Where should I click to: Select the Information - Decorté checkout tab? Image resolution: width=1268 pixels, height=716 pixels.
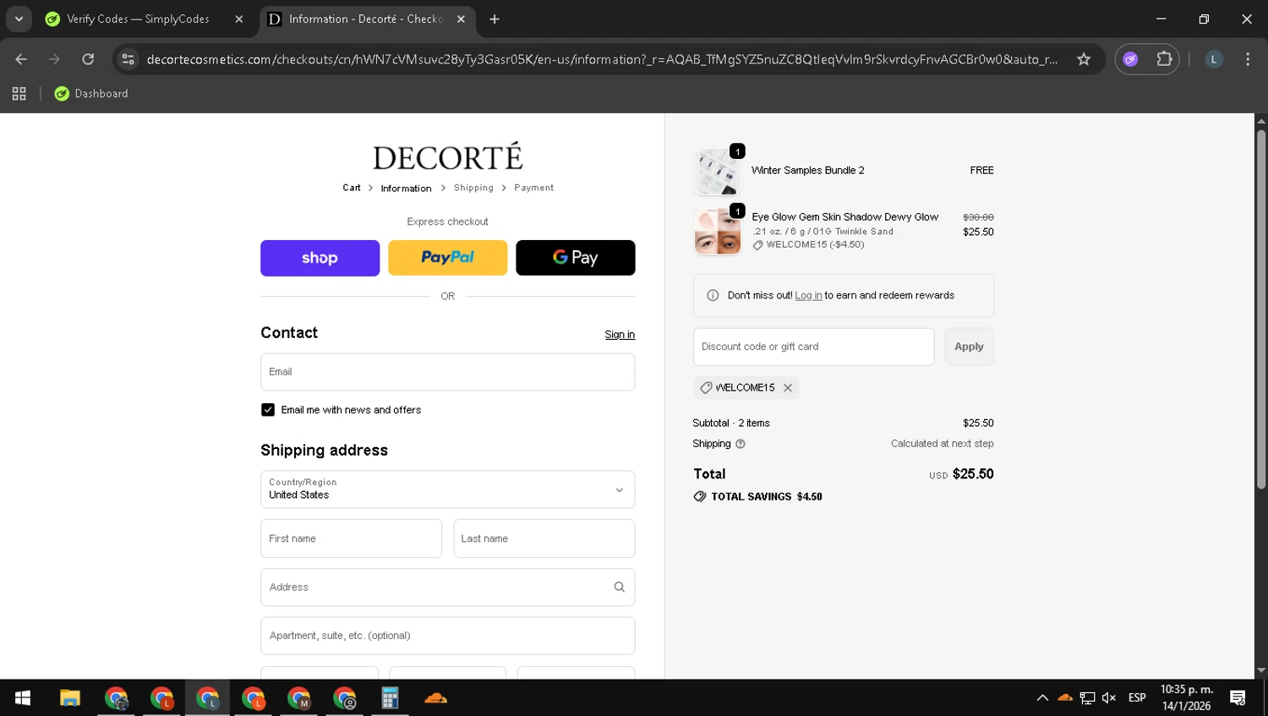coord(365,19)
